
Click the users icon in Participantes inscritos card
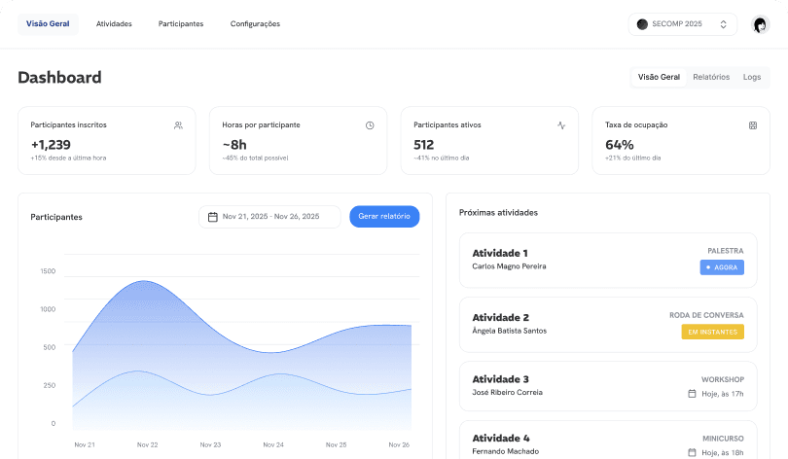point(178,125)
